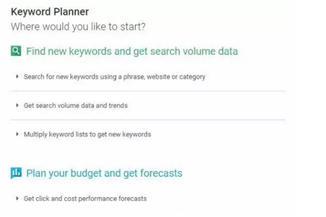The height and width of the screenshot is (217, 326).
Task: Expand arrow beside 'Get click and cost'
Action: point(17,198)
